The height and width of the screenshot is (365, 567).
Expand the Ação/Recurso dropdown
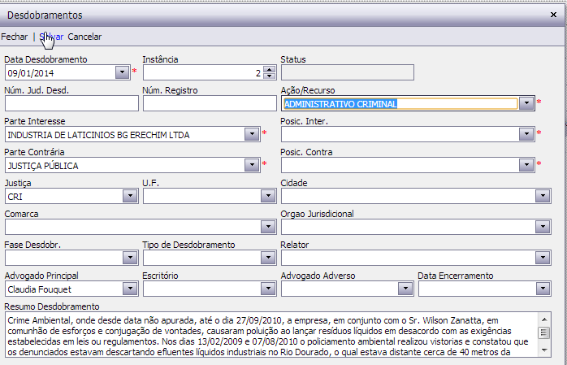pos(526,103)
